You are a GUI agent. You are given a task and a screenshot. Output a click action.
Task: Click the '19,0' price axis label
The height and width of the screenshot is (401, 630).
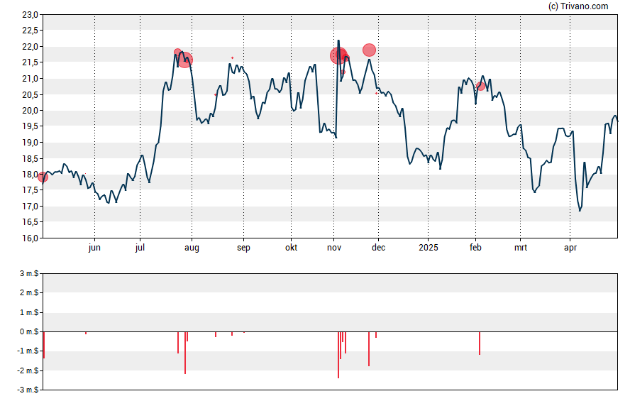[x=30, y=142]
